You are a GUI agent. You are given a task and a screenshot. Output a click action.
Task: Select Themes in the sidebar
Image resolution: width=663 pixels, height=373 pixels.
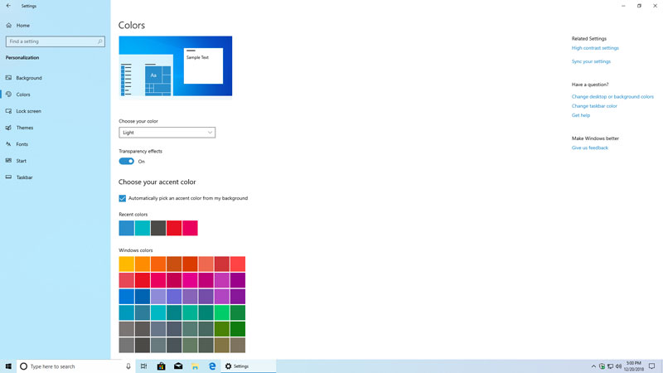[x=25, y=128]
